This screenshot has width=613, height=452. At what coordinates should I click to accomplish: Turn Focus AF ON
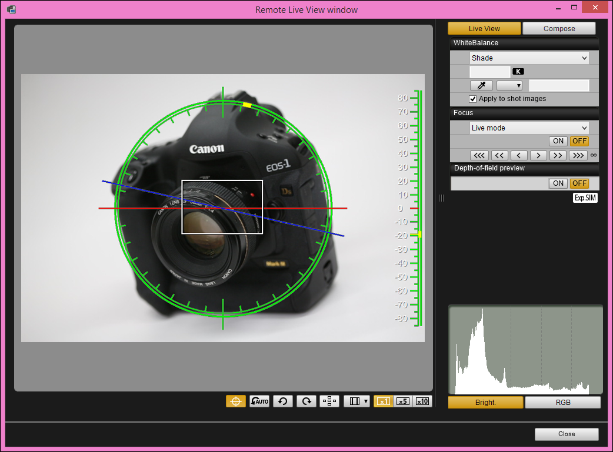558,141
